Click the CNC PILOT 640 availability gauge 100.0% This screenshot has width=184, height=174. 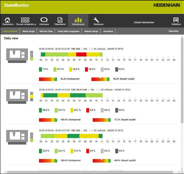click(x=49, y=120)
